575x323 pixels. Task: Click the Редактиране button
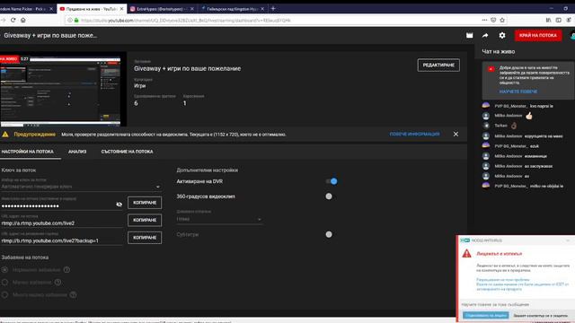(x=438, y=65)
